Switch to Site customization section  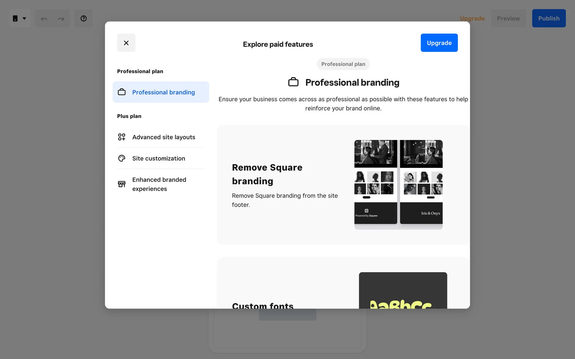158,158
